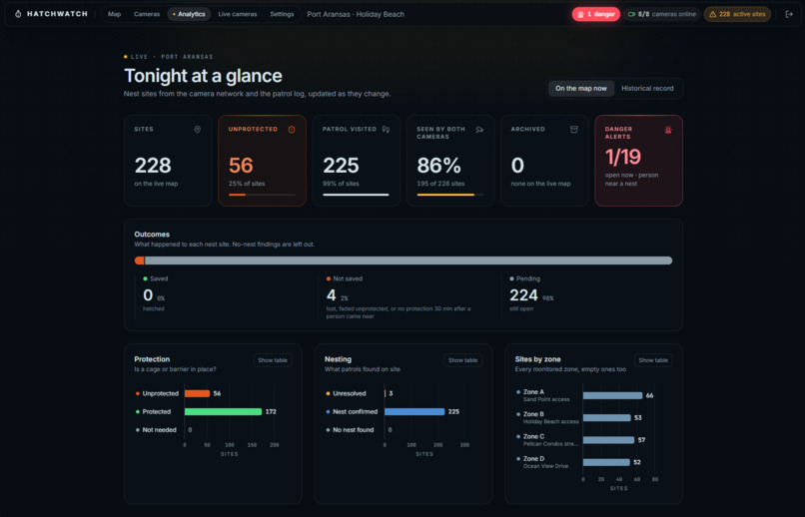
Task: Click the 'Zone D Ocean View Drive' label
Action: (545, 462)
